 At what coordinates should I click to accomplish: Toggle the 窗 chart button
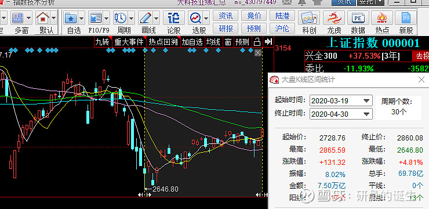(x=228, y=42)
